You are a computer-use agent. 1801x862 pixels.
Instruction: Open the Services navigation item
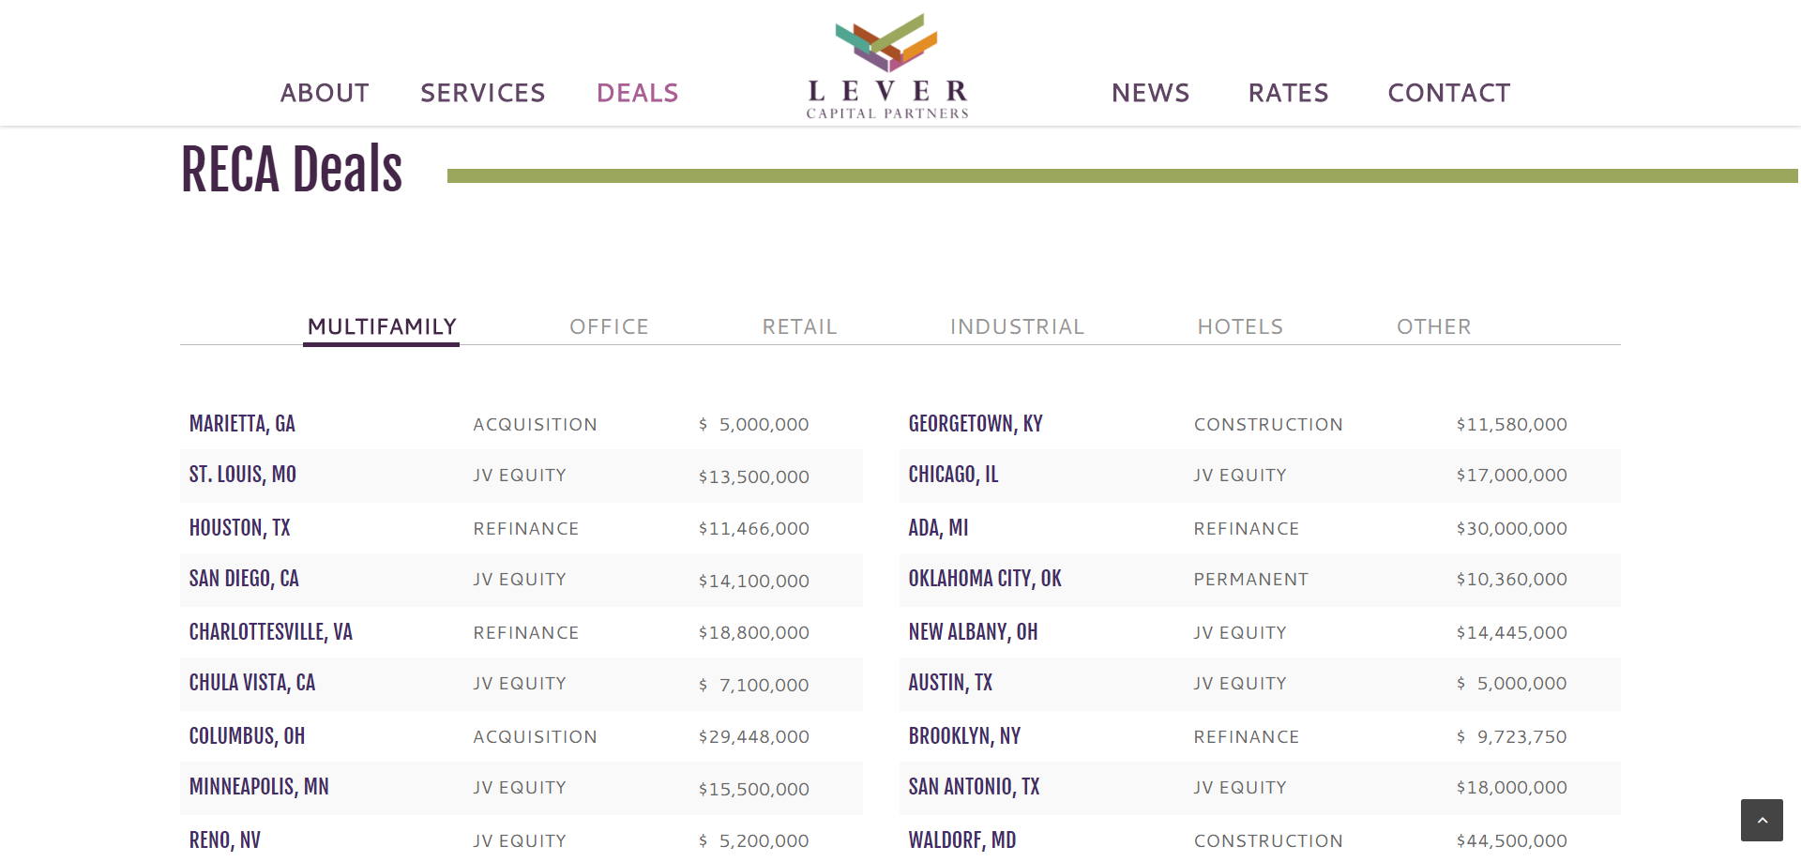point(482,93)
